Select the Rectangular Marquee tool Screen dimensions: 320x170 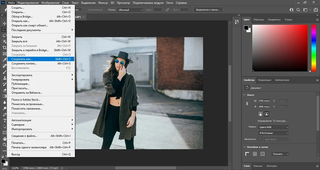click(5, 29)
